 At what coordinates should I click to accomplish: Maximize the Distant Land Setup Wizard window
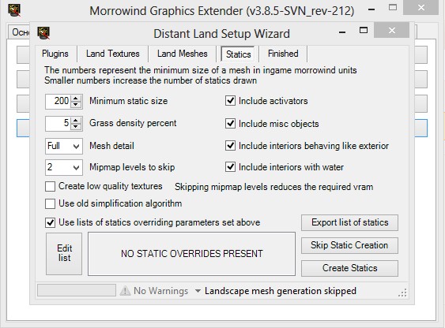[x=364, y=30]
